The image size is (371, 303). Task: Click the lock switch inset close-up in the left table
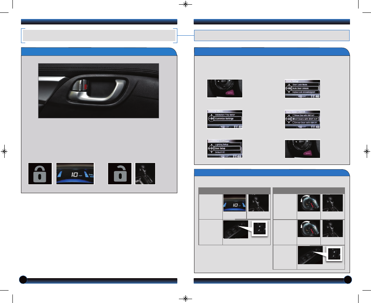pyautogui.click(x=259, y=229)
